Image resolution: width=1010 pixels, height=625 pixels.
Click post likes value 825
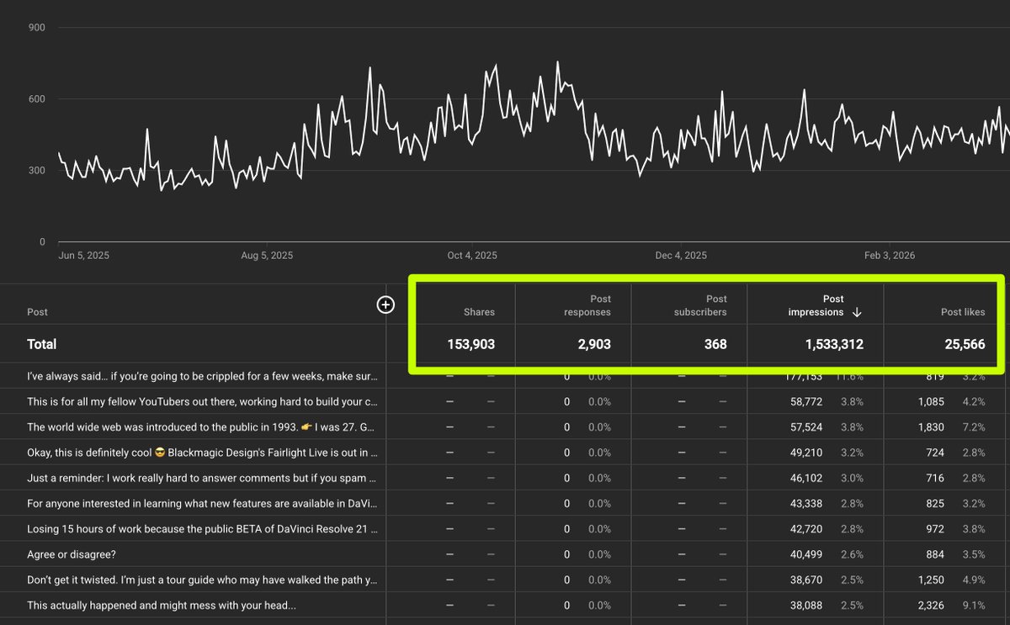pos(935,503)
